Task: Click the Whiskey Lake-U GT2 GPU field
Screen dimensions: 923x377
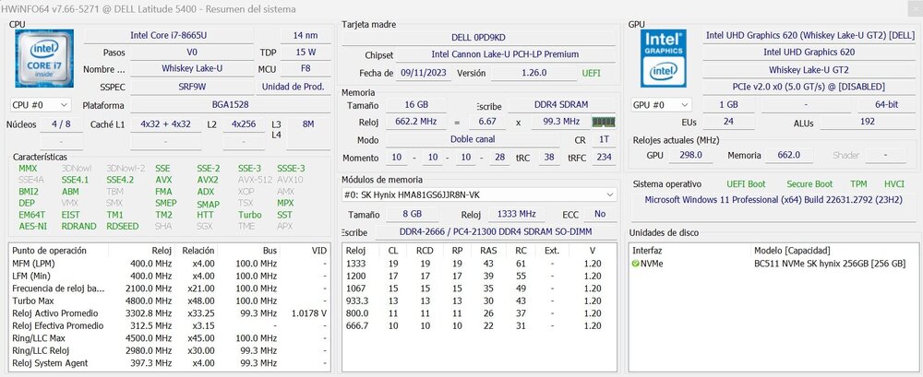Action: click(x=810, y=70)
